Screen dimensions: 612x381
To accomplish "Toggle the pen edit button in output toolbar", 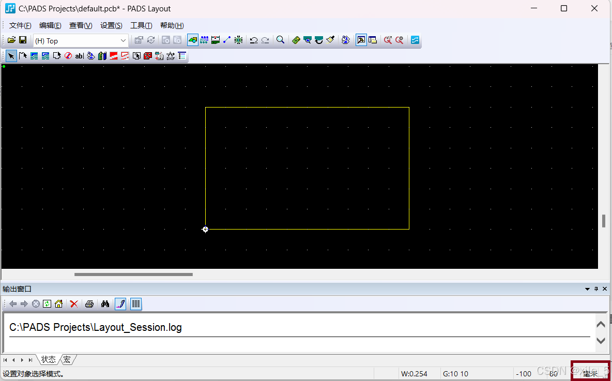I will [120, 303].
